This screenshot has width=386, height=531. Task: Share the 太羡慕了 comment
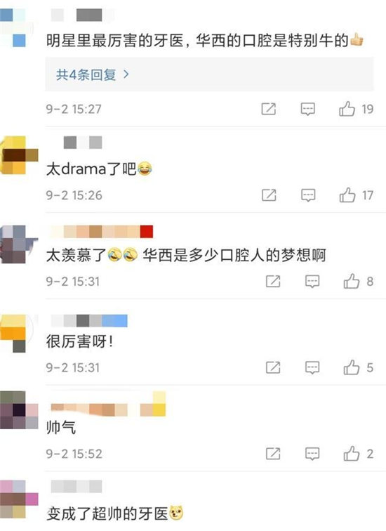273,282
